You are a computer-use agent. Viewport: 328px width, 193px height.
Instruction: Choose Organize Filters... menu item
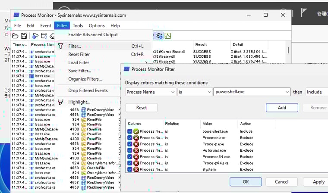88,79
